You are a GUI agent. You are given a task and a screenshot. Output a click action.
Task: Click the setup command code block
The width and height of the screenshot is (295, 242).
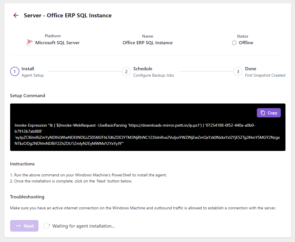(x=148, y=127)
